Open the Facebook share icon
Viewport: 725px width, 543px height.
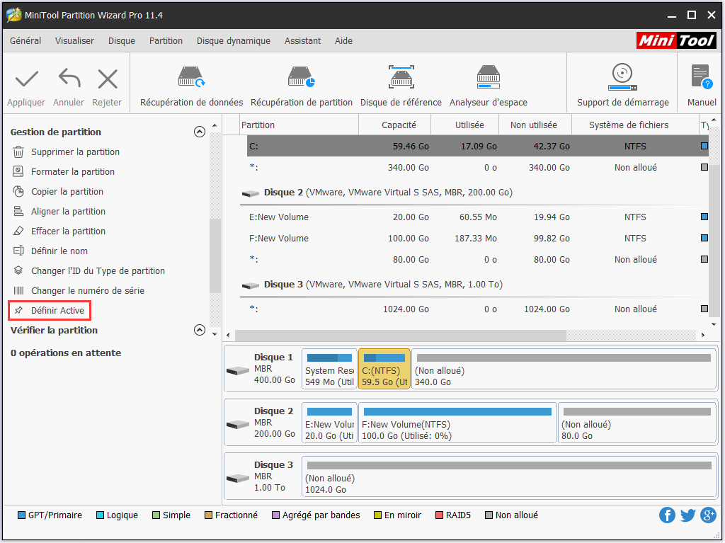(x=667, y=515)
